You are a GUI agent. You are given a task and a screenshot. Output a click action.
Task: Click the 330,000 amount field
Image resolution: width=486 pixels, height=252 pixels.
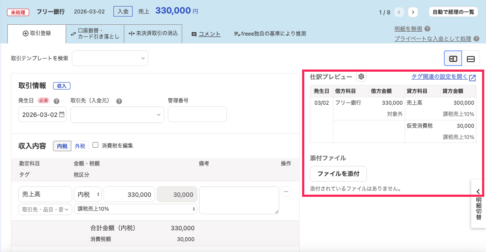coord(129,194)
